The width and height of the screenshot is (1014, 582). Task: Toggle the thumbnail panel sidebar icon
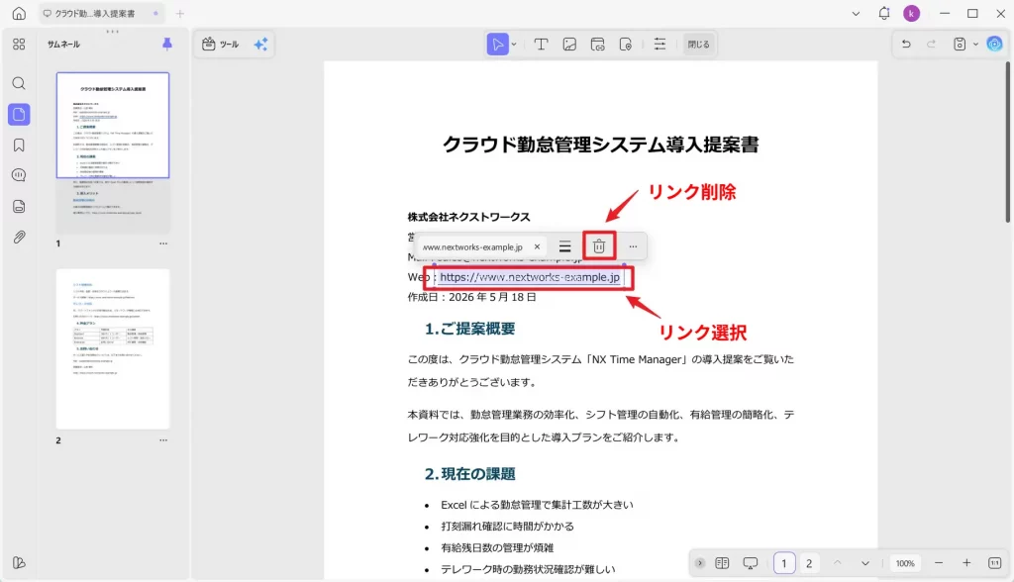tap(19, 115)
